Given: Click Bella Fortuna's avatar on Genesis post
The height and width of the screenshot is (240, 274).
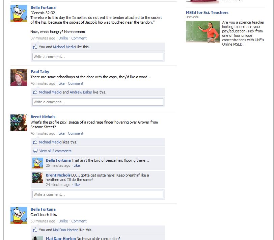Looking at the screenshot, I should click(19, 14).
